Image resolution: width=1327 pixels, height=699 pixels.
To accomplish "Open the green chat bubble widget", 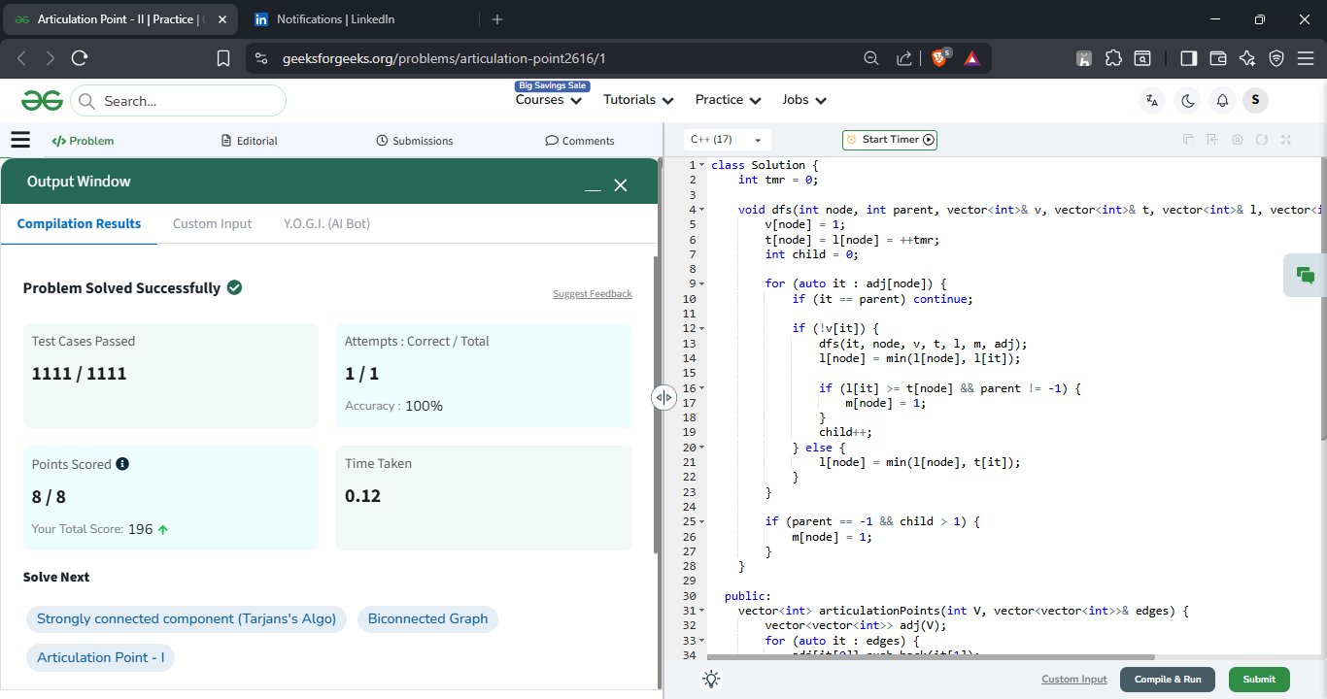I will pos(1305,276).
